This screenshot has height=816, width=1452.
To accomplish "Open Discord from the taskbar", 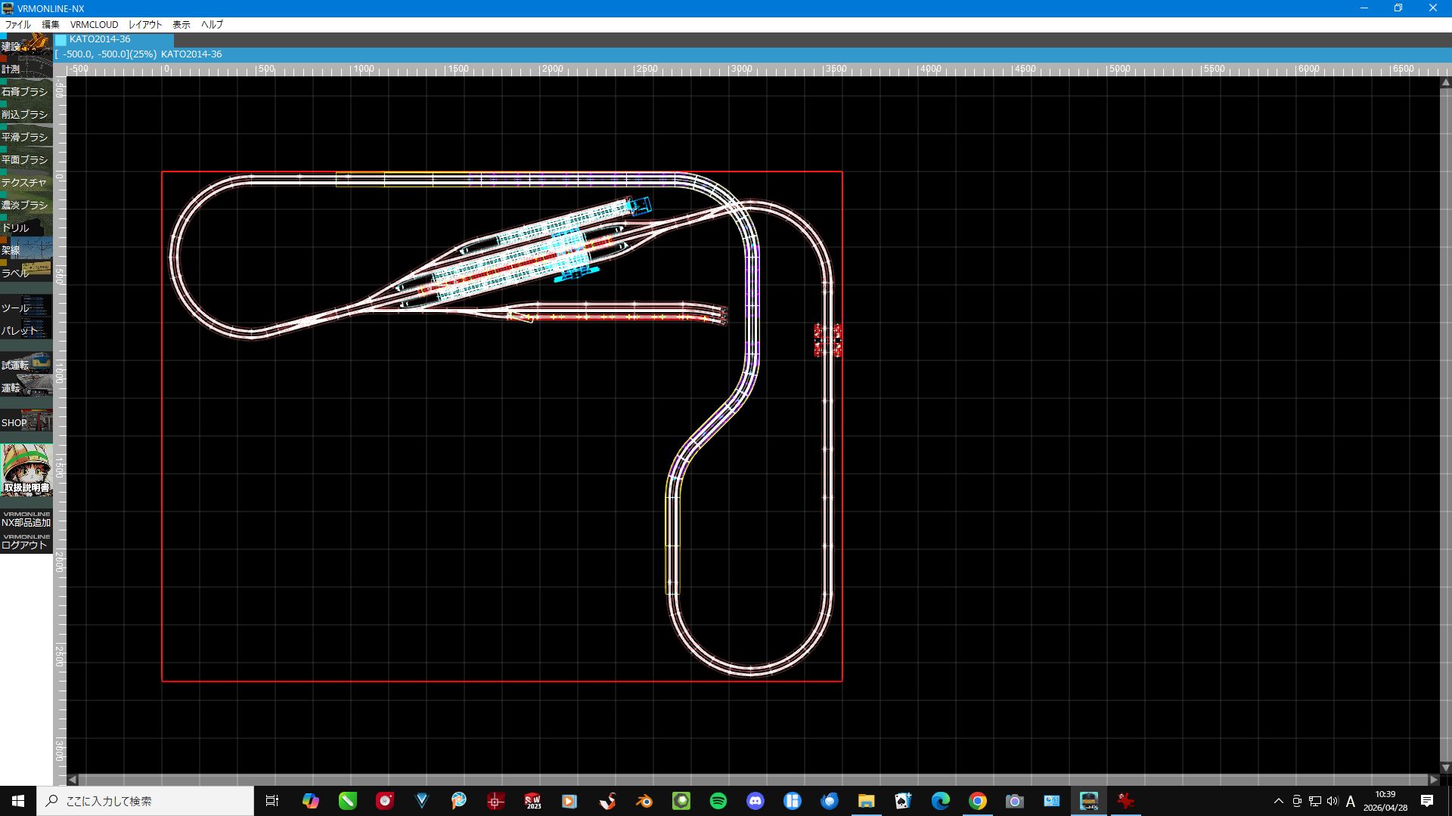I will [x=755, y=801].
